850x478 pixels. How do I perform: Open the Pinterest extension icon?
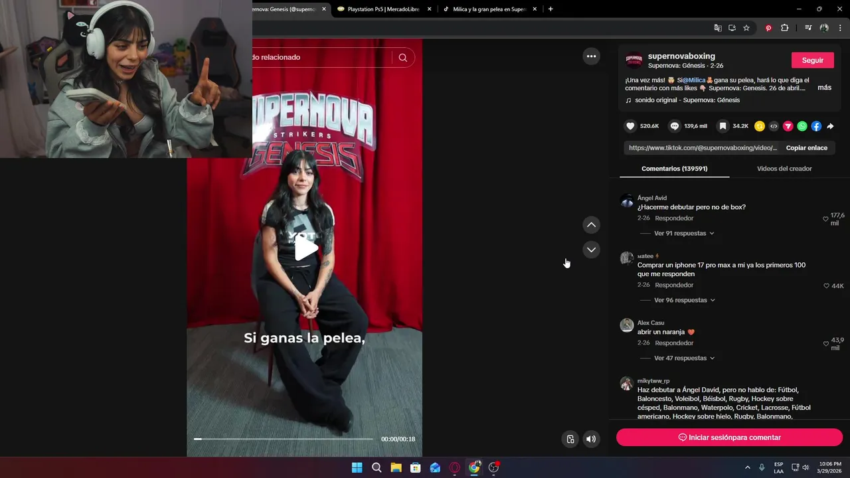(x=768, y=28)
